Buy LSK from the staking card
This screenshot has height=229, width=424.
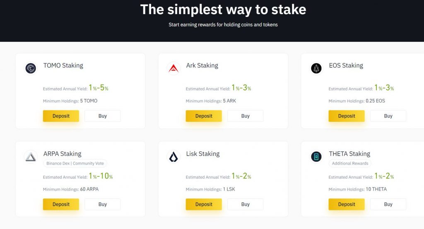click(x=245, y=205)
